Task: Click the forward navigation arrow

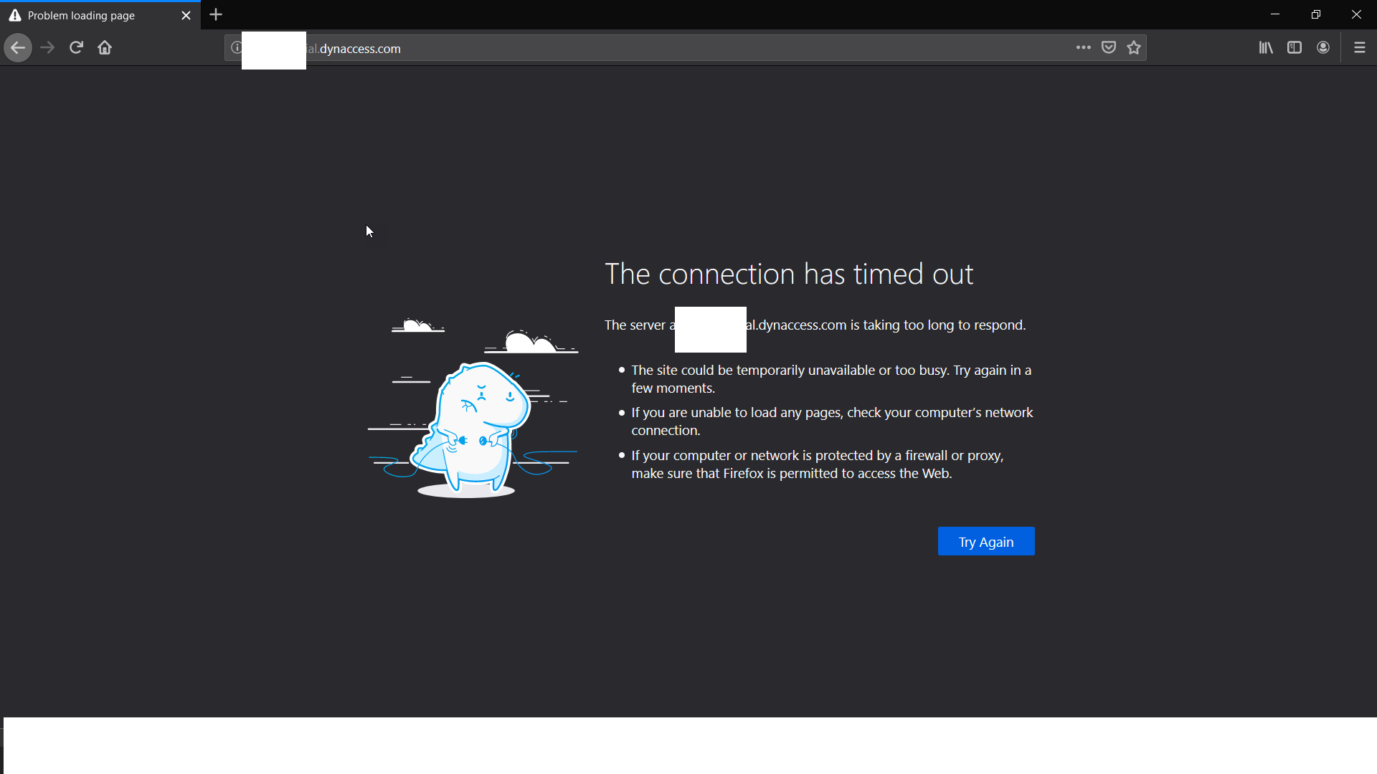Action: tap(47, 48)
